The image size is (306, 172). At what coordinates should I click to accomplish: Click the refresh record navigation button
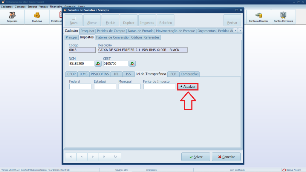(x=115, y=157)
